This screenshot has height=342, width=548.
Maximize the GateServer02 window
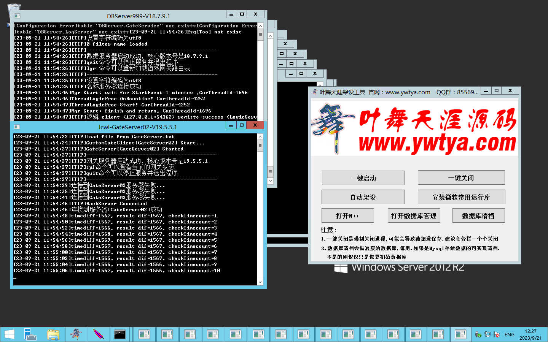coord(241,125)
